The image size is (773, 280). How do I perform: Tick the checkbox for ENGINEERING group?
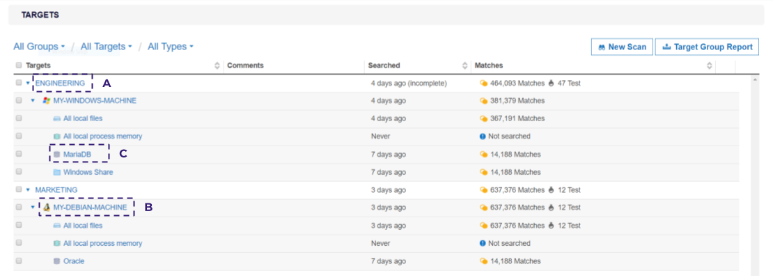(x=19, y=83)
